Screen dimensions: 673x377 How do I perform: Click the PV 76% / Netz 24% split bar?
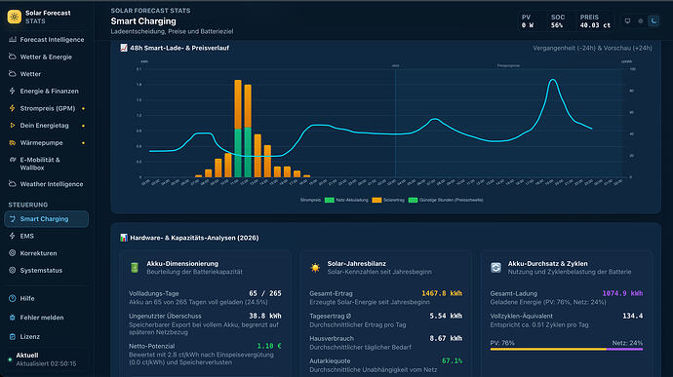(567, 349)
